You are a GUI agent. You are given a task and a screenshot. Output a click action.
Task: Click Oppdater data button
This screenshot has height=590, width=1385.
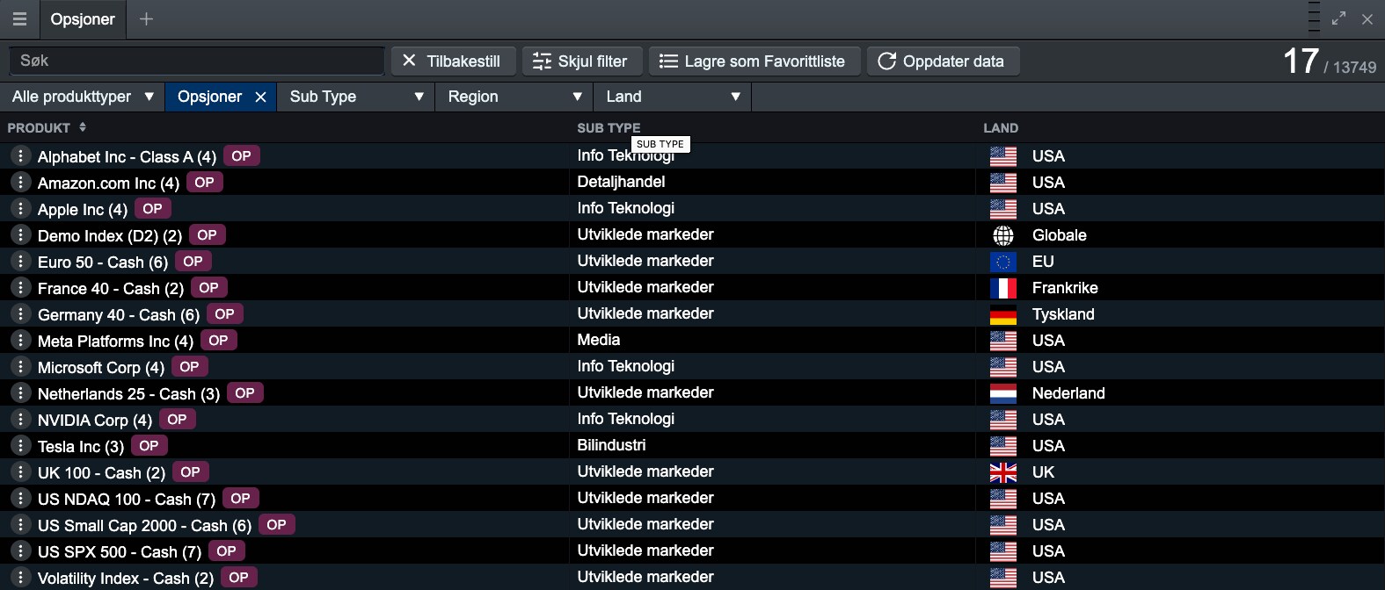943,61
